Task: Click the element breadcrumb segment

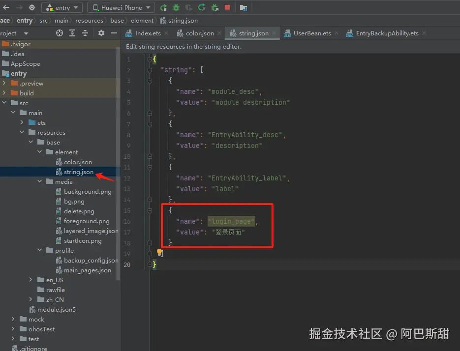Action: click(x=142, y=21)
